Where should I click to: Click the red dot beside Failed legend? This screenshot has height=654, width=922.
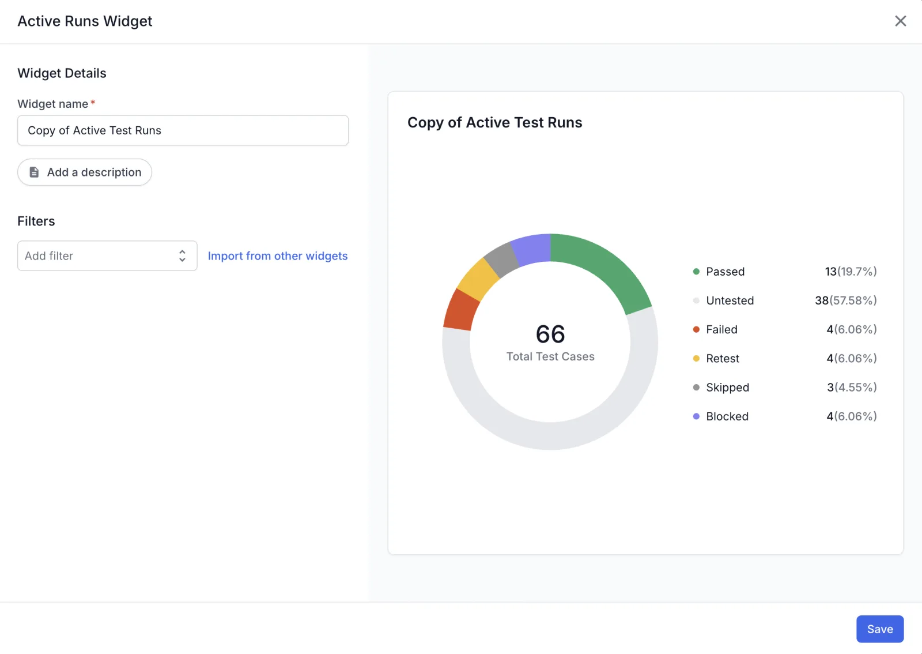696,329
